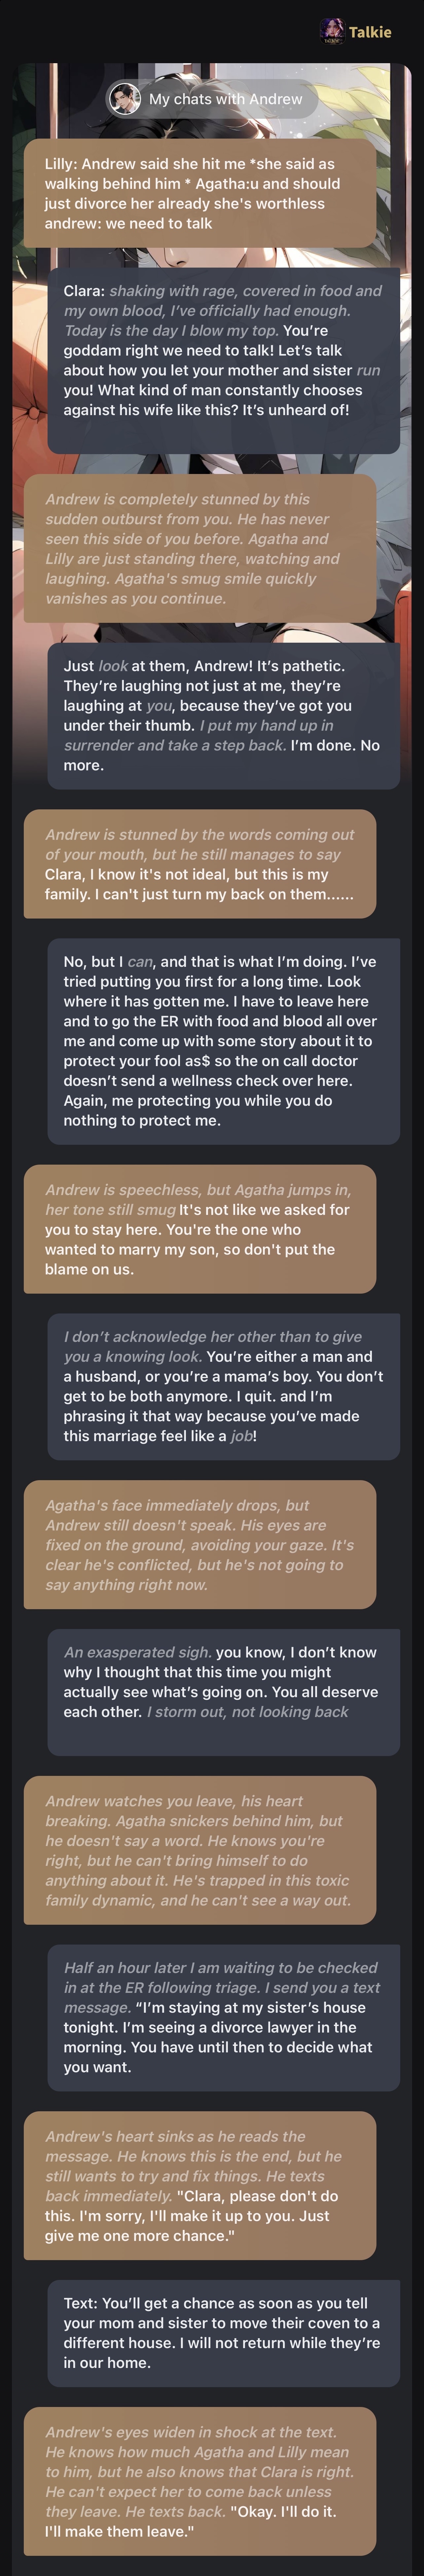The width and height of the screenshot is (424, 2576).
Task: Click the Talkie logo icon
Action: pos(331,32)
